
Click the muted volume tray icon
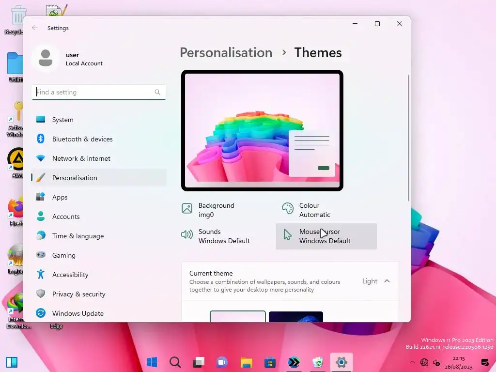(436, 362)
